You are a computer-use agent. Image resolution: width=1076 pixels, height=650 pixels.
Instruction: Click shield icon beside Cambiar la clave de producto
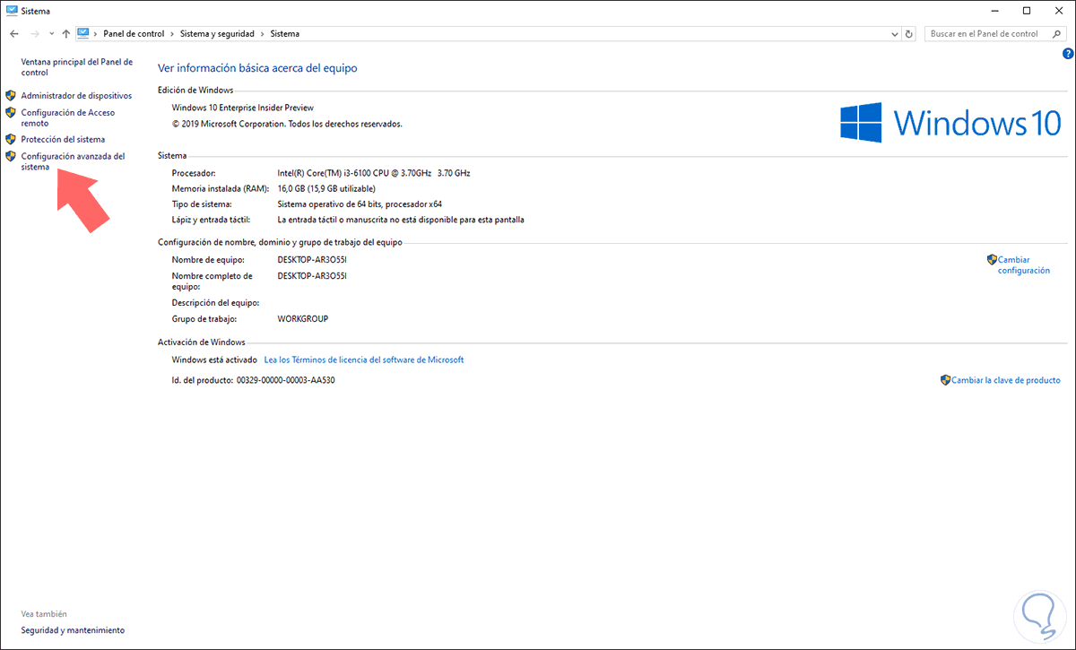coord(945,380)
